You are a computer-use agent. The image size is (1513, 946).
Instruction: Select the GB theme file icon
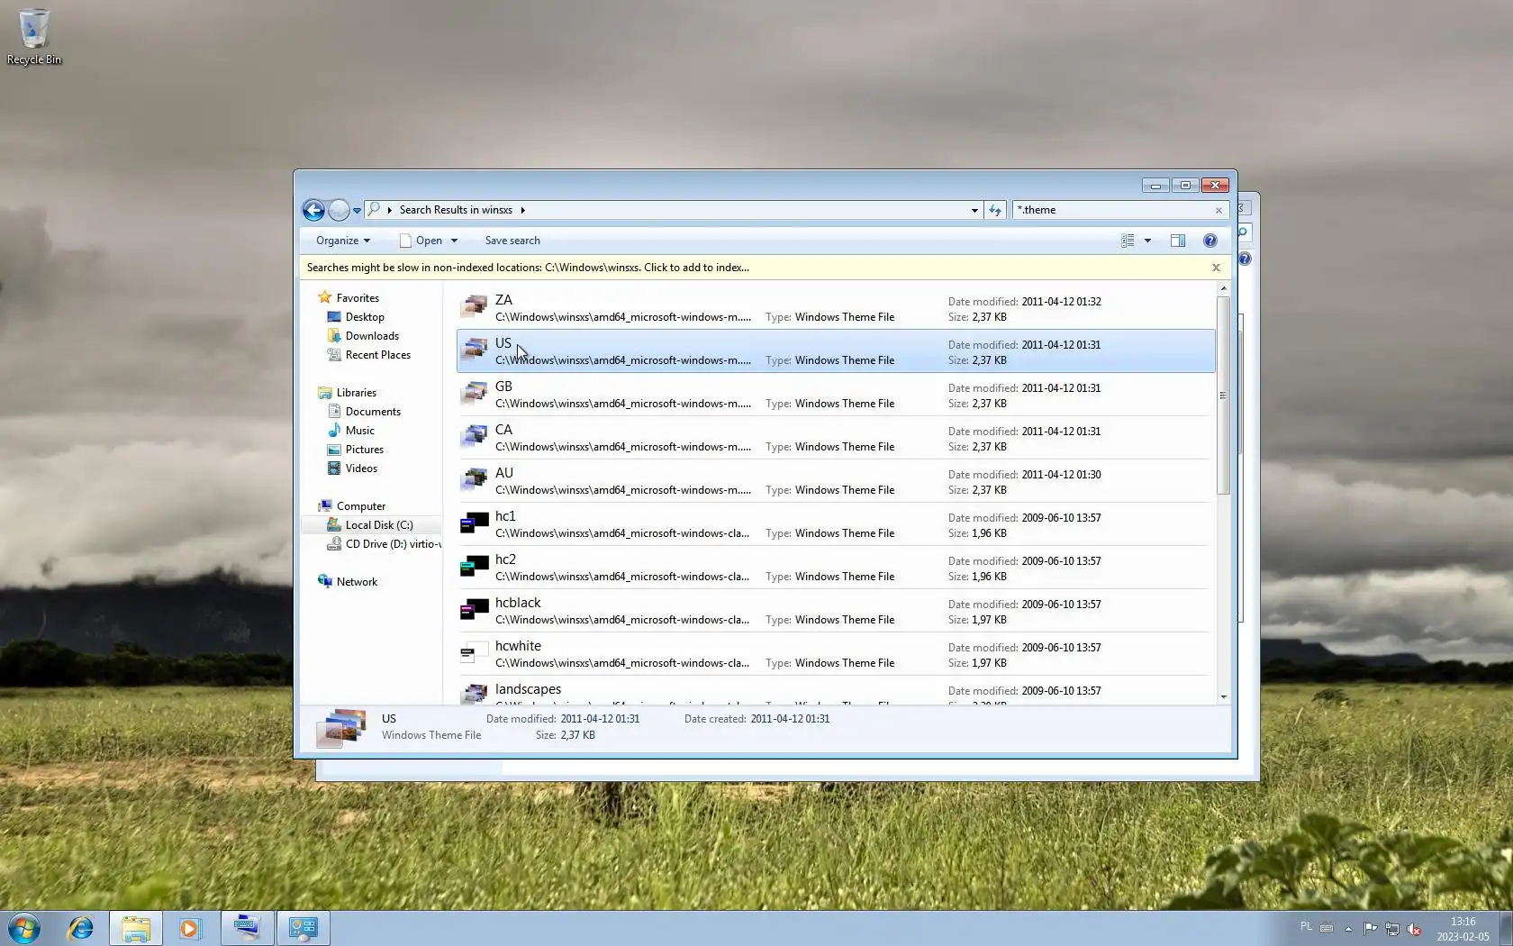pos(474,394)
